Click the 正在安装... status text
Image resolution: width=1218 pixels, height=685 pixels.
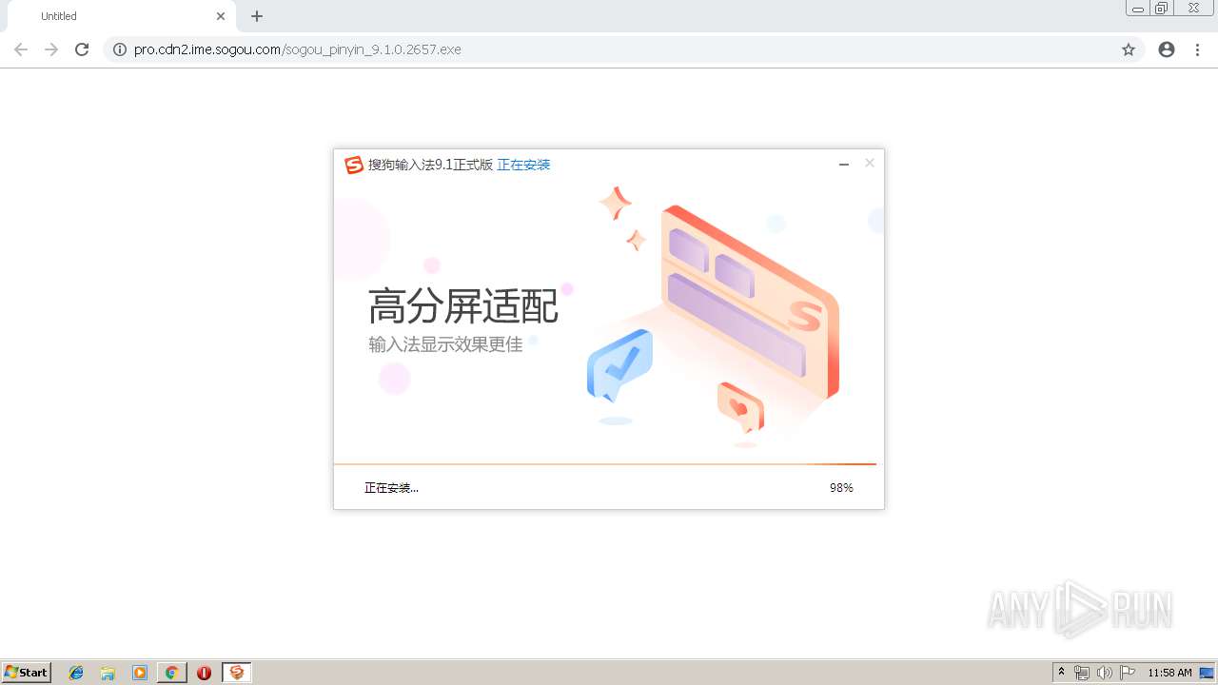tap(391, 487)
